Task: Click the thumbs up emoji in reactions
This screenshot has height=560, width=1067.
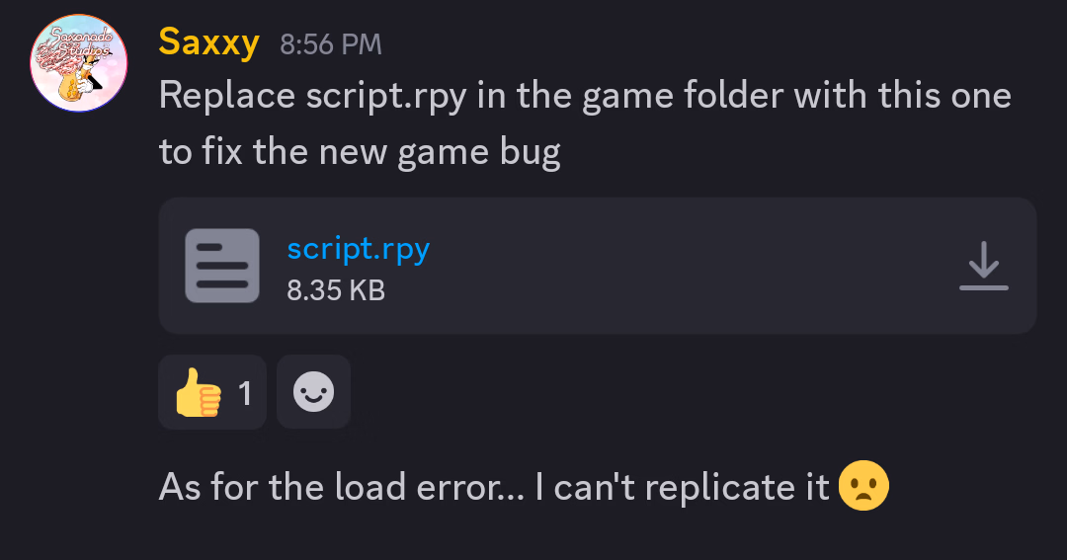Action: [x=198, y=393]
